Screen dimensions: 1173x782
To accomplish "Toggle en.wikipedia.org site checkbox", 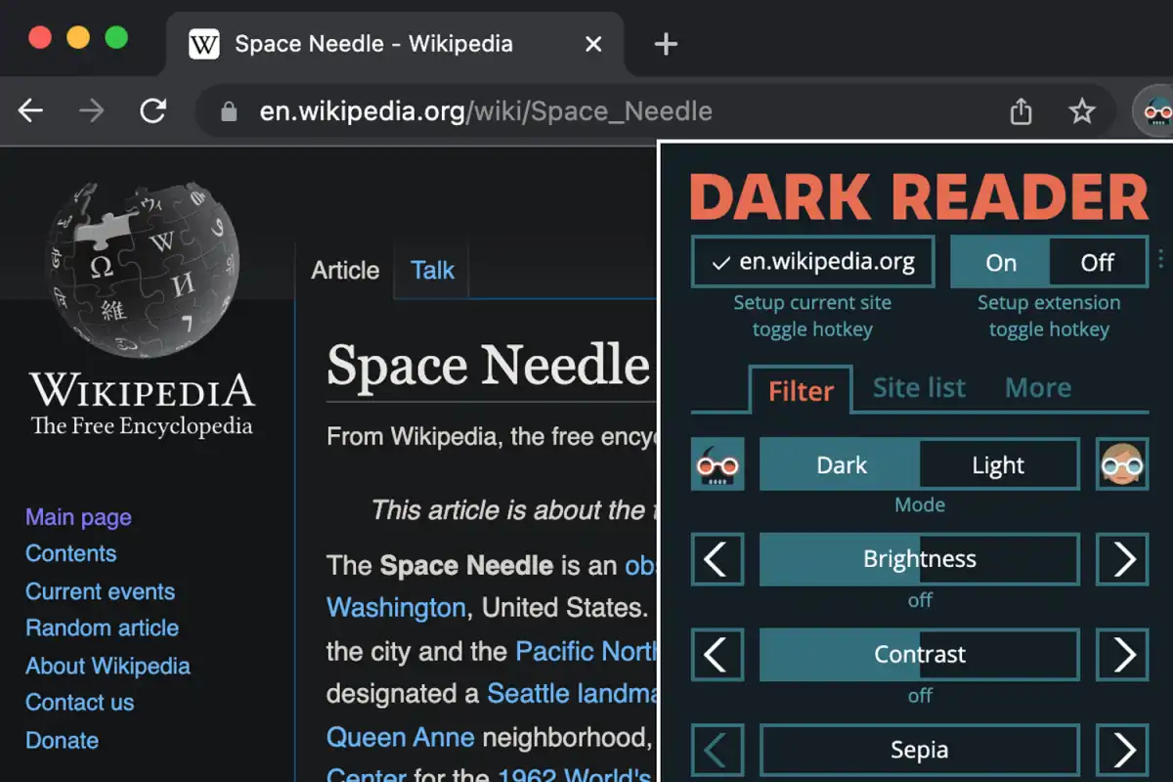I will pos(812,262).
